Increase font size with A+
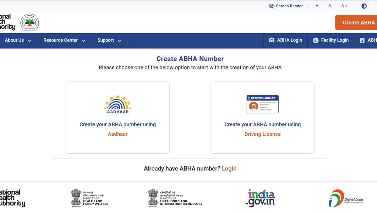The height and width of the screenshot is (212, 377). [x=344, y=6]
